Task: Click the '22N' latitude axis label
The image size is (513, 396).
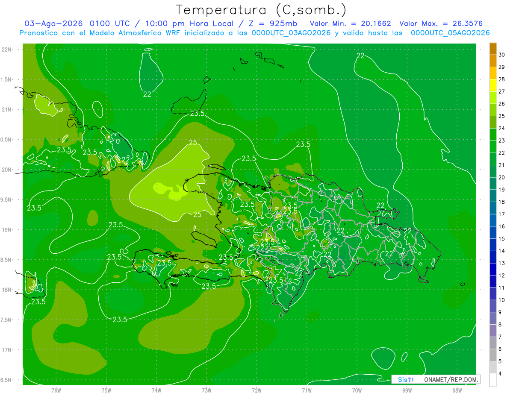Action: click(x=6, y=50)
